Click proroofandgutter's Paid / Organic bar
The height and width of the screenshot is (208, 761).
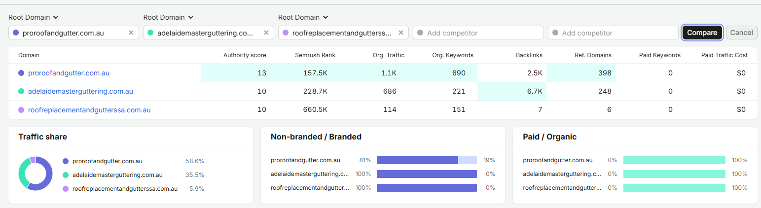(x=674, y=160)
